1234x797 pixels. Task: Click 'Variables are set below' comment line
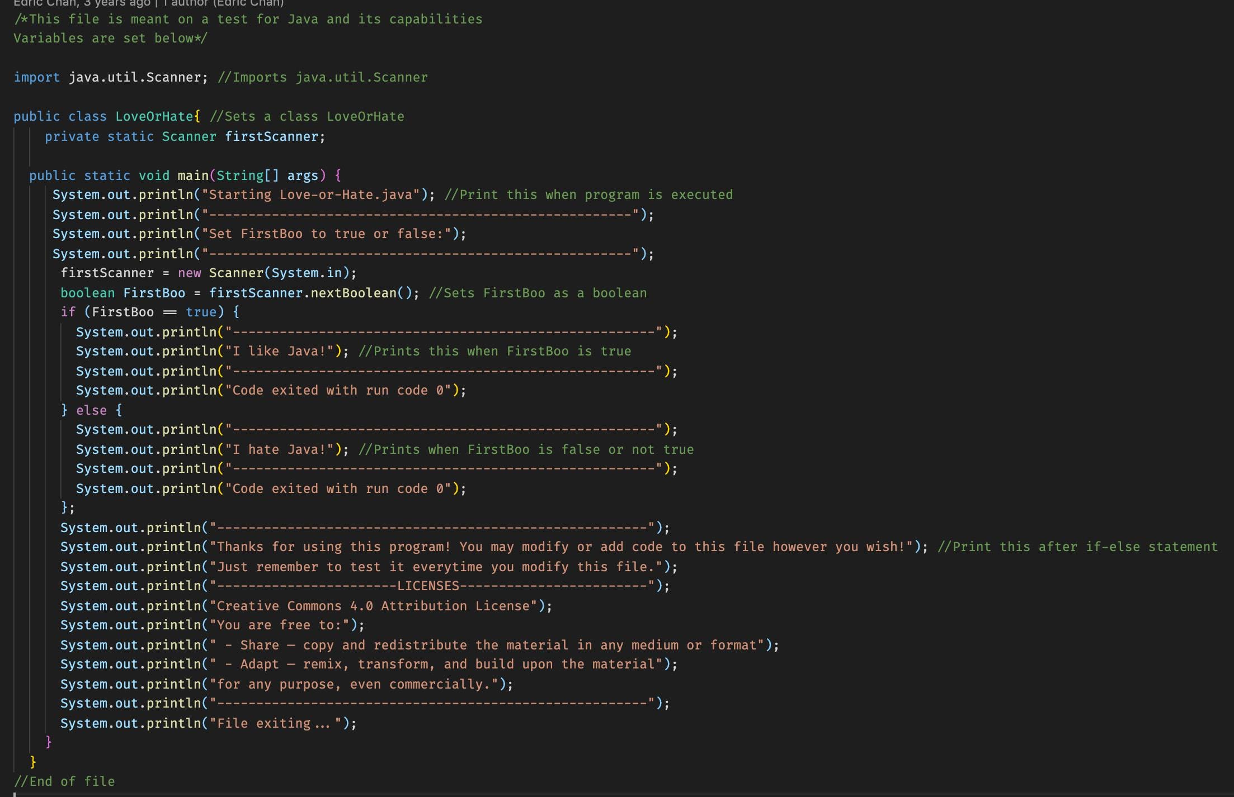(110, 38)
